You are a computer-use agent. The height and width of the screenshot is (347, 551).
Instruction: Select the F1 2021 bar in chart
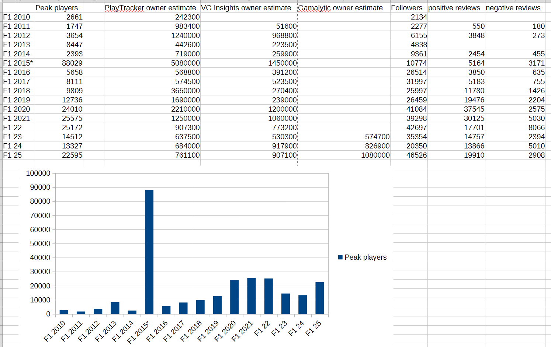[252, 296]
